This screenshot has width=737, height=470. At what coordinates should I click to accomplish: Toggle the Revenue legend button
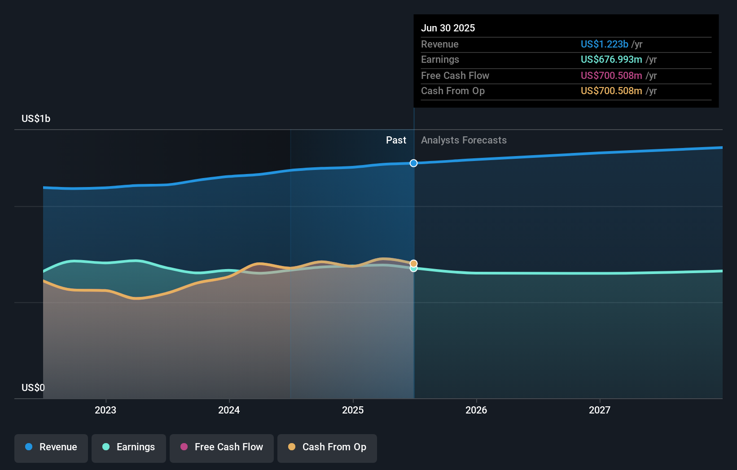(51, 448)
